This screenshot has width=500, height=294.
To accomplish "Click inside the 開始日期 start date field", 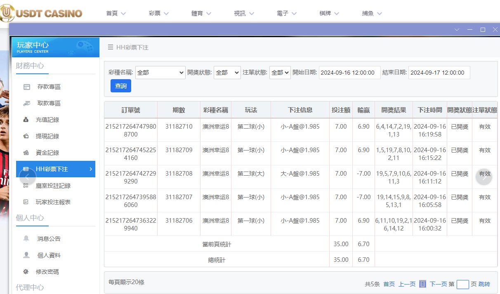I will coord(349,72).
